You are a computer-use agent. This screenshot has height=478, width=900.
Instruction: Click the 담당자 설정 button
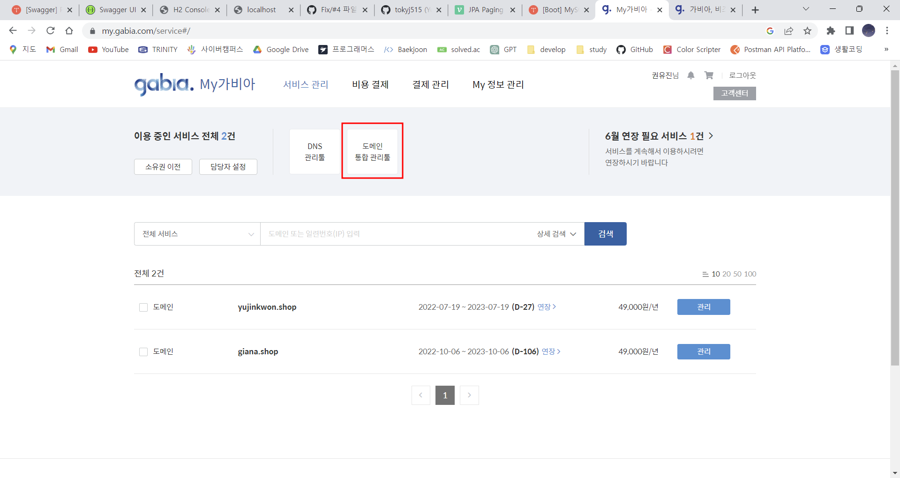pyautogui.click(x=228, y=167)
